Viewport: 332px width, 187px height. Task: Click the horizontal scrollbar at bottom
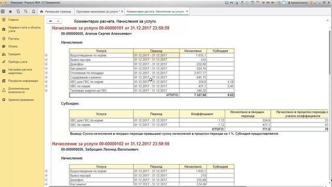tap(147, 186)
